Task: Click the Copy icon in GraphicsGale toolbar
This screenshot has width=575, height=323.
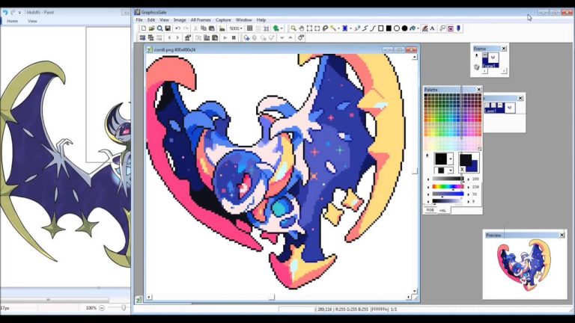Action: coord(204,28)
